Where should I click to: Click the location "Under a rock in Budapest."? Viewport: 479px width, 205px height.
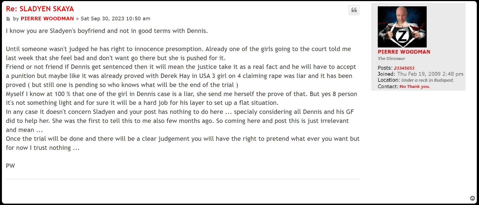427,80
